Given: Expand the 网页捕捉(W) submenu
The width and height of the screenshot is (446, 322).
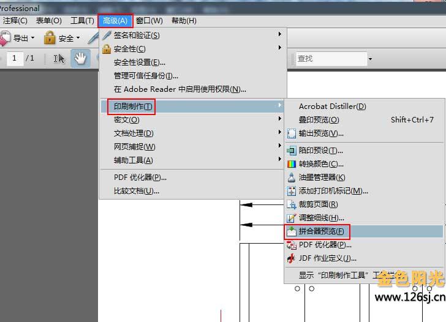Looking at the screenshot, I should click(193, 147).
